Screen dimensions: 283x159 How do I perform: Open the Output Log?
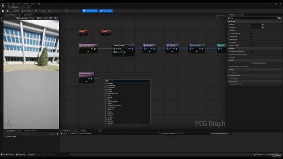[x=20, y=155]
